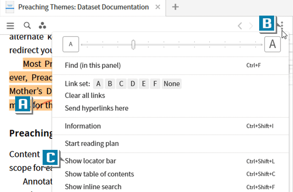Open the hamburger panel menu
This screenshot has height=192, width=293.
click(10, 26)
